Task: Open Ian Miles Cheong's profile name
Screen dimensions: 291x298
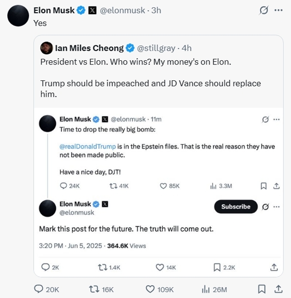Action: click(x=89, y=48)
